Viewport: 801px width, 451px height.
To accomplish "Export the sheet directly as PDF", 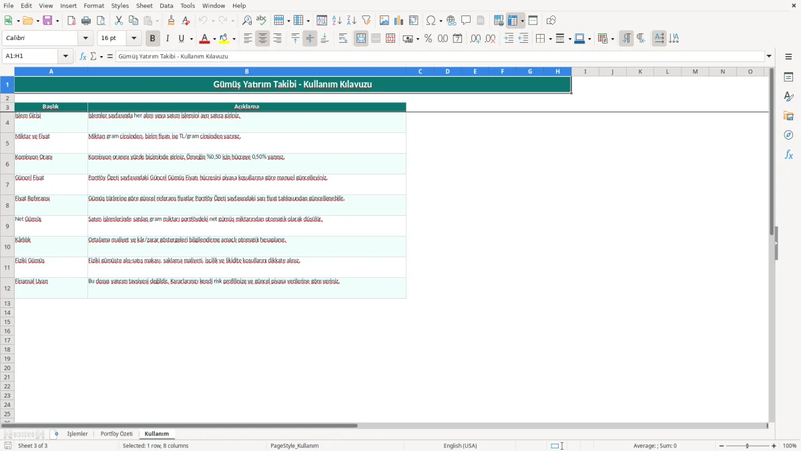I will point(71,21).
